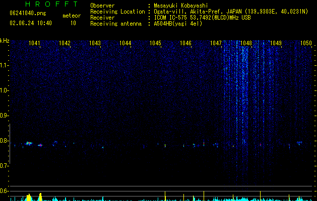Viewport: 317px width, 201px height.
Task: Click the 0.8 frequency axis label
Action: pyautogui.click(x=4, y=141)
